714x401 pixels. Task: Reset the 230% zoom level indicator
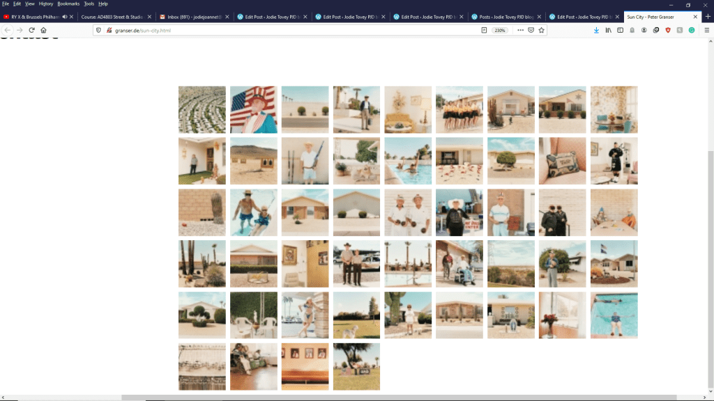tap(500, 30)
